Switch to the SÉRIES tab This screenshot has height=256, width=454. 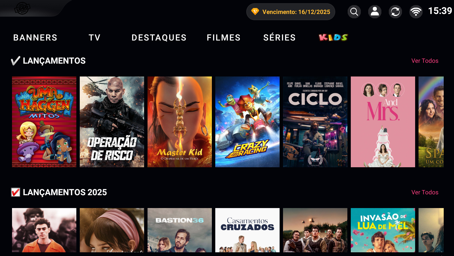tap(280, 38)
